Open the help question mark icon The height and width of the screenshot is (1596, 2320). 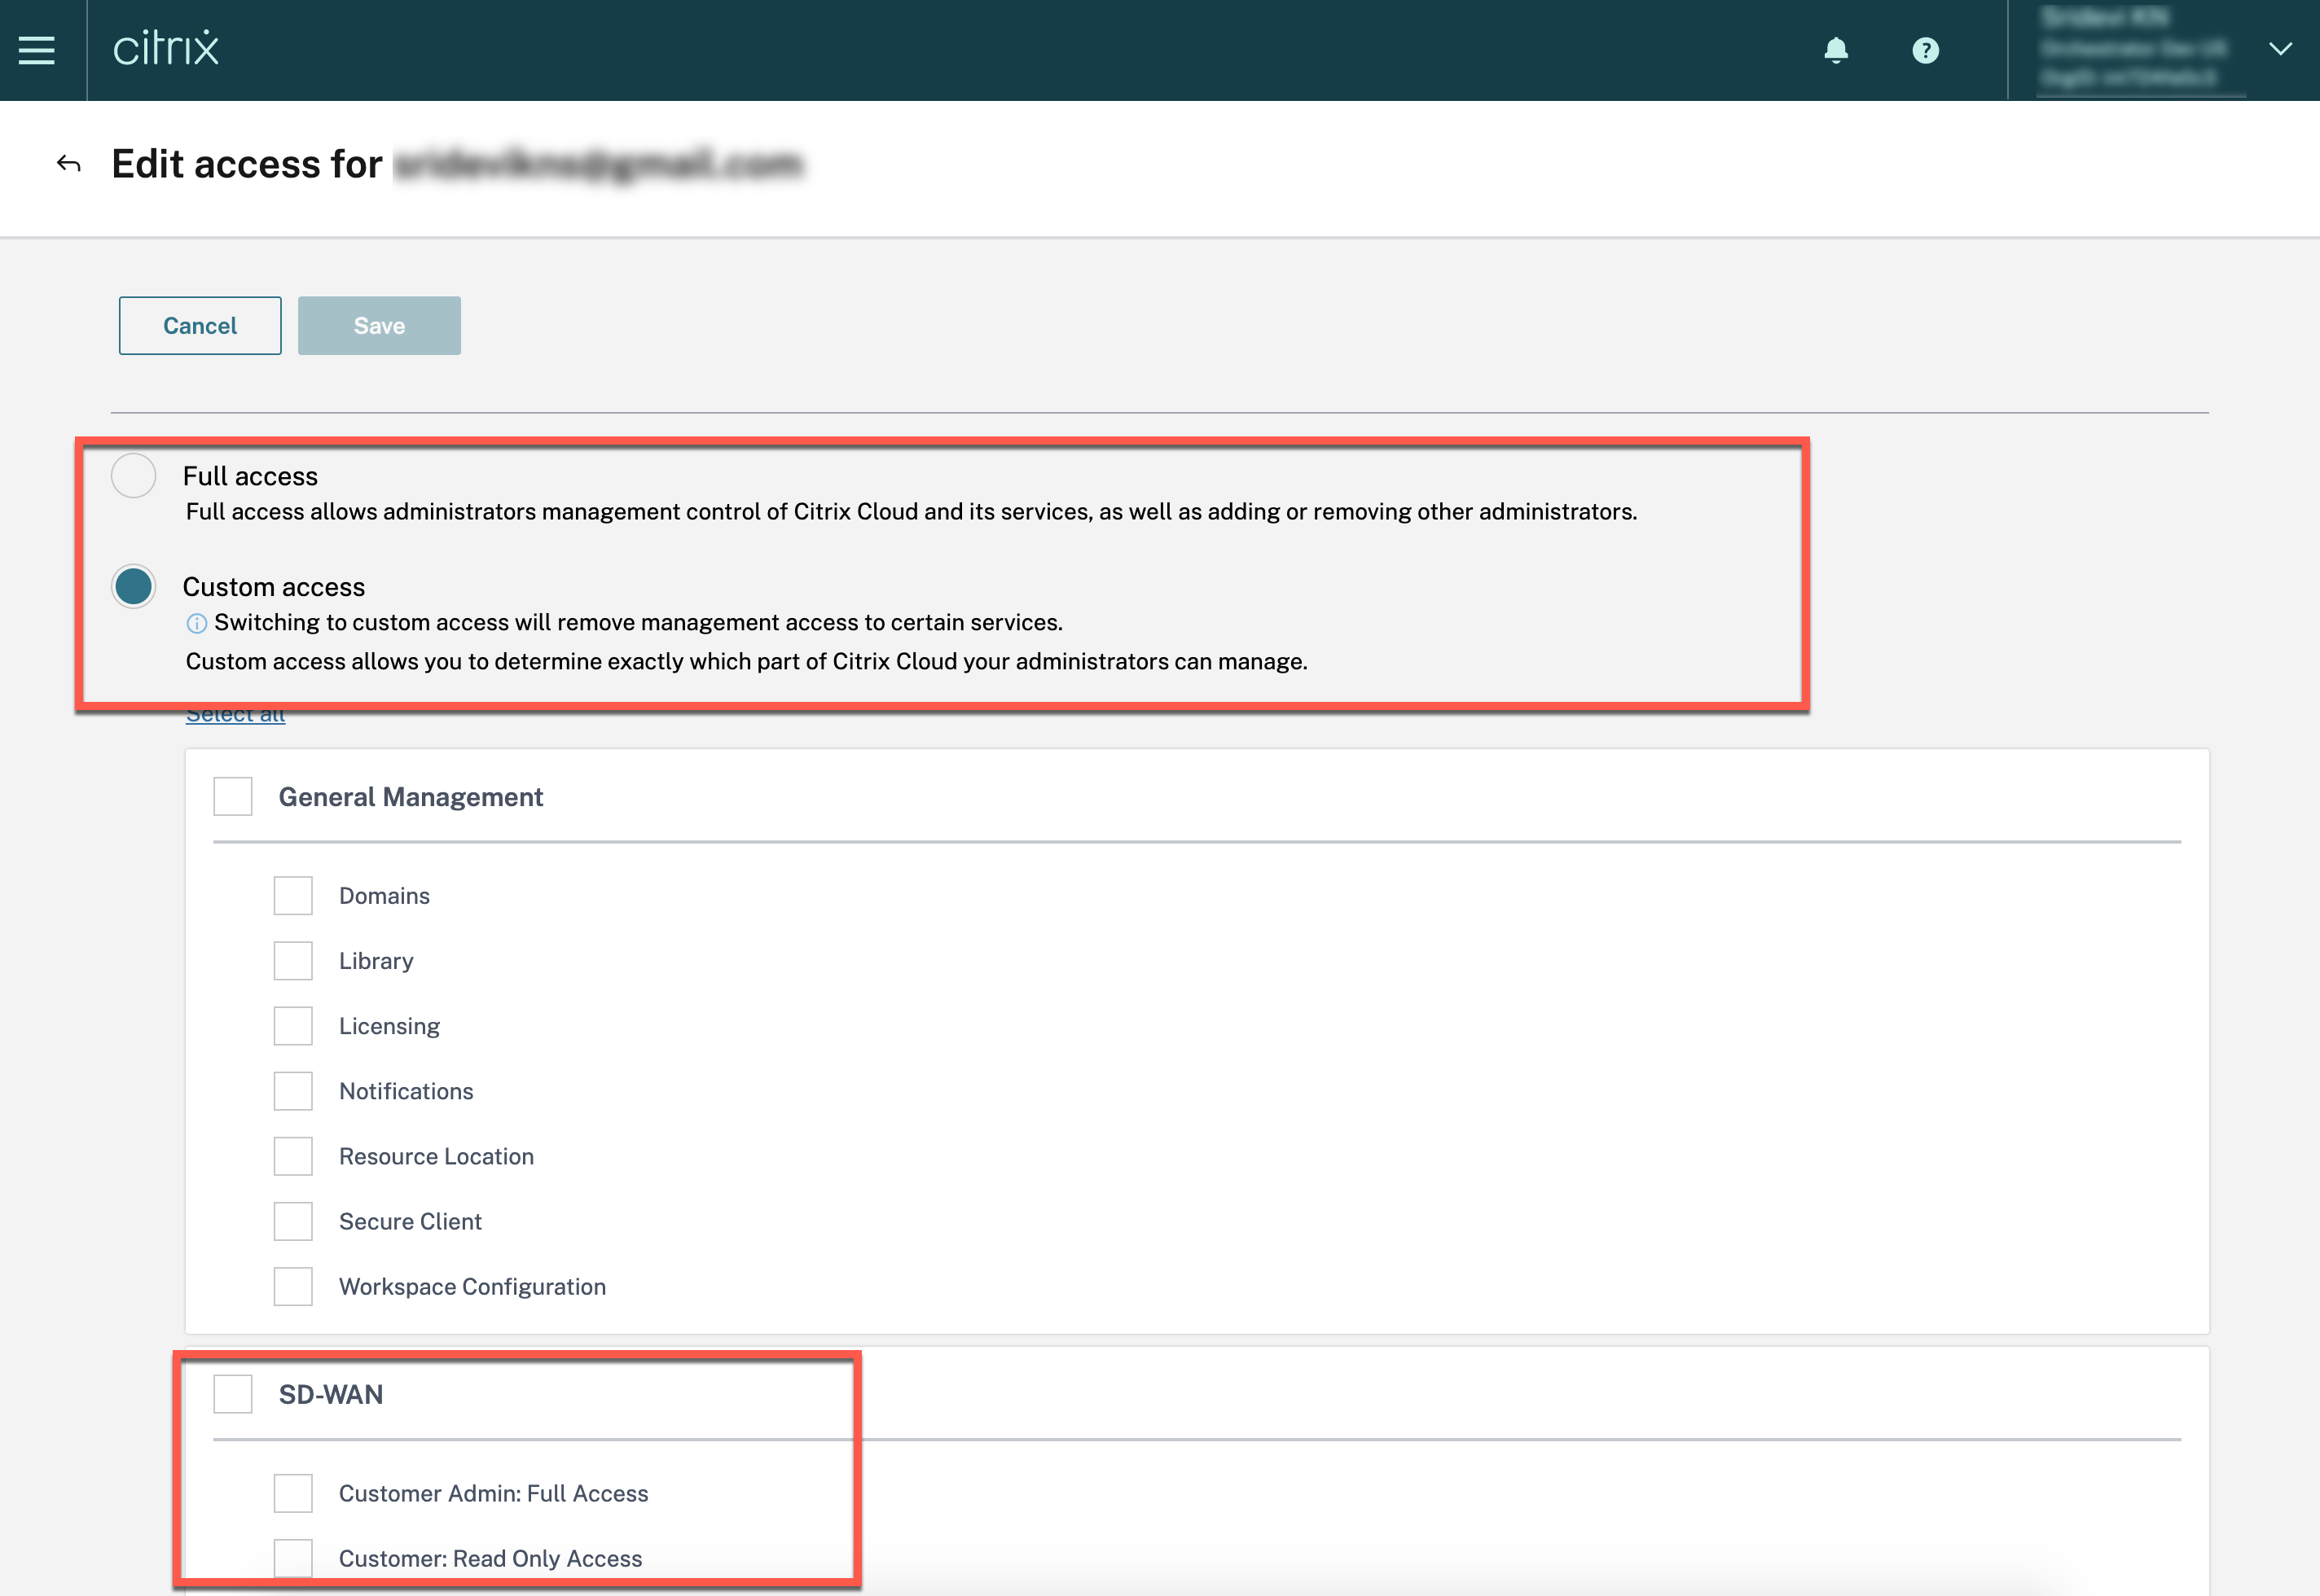[1925, 50]
